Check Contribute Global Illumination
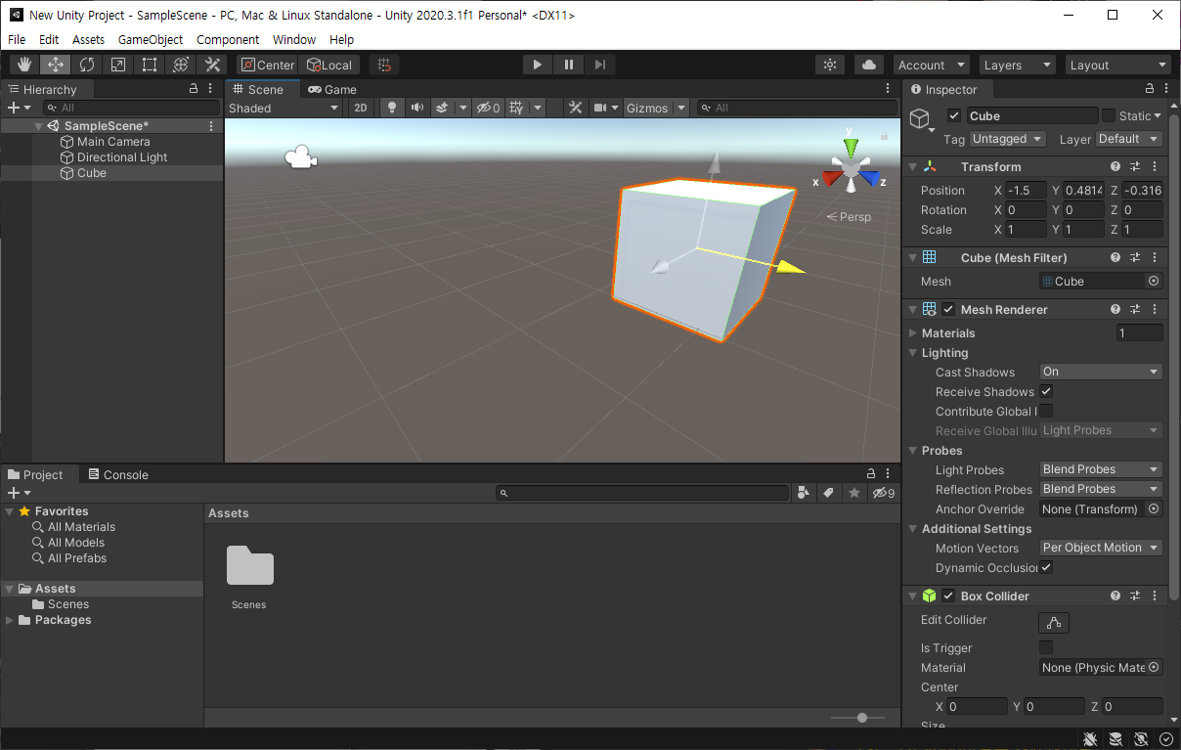Screen dimensions: 1181x750 1046,412
